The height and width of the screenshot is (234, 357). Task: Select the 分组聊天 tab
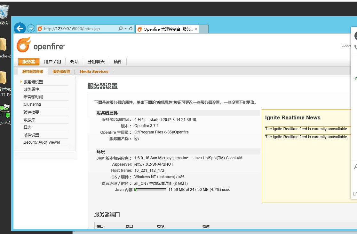click(96, 62)
